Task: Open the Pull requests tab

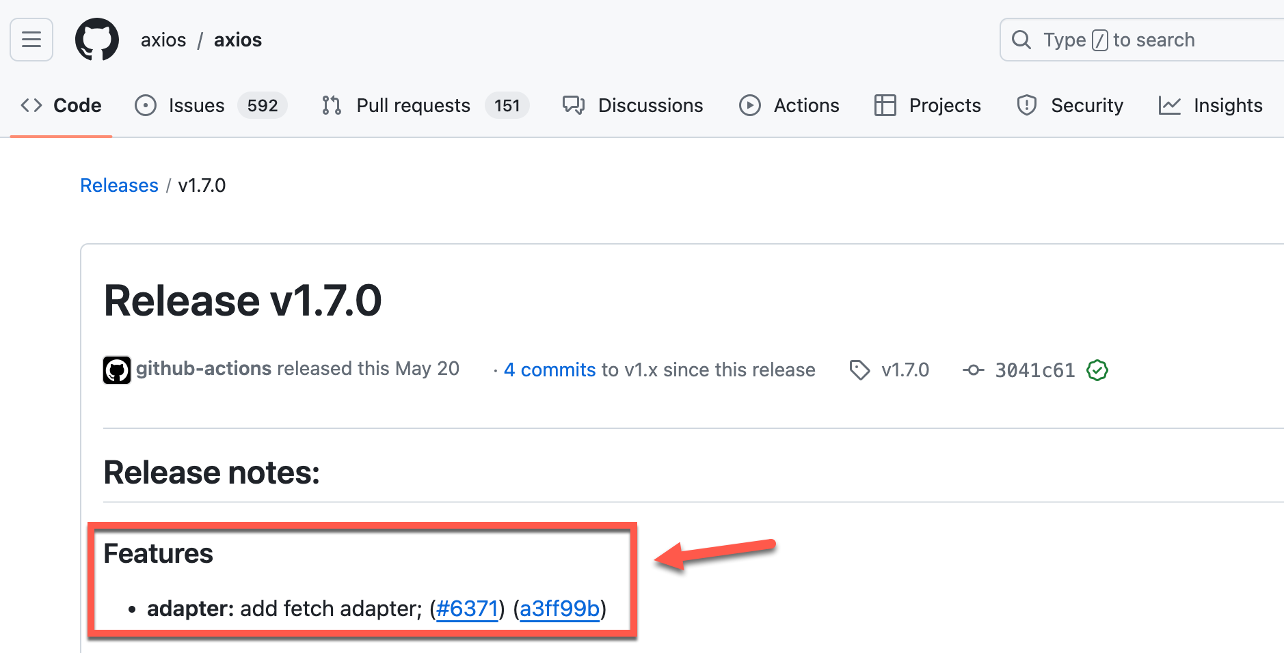Action: 424,105
